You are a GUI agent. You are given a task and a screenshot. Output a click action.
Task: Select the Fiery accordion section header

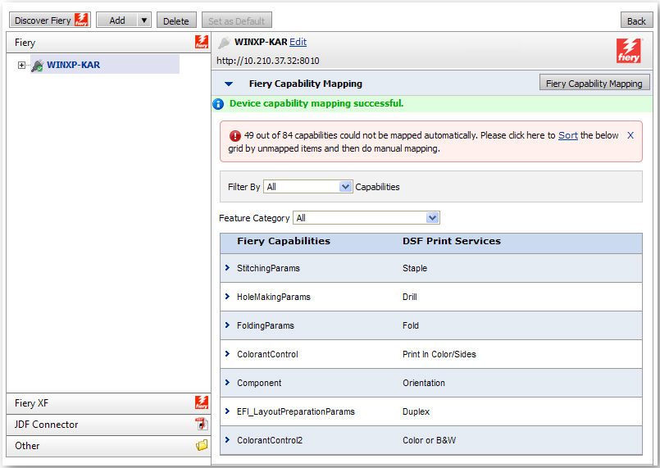pyautogui.click(x=108, y=43)
